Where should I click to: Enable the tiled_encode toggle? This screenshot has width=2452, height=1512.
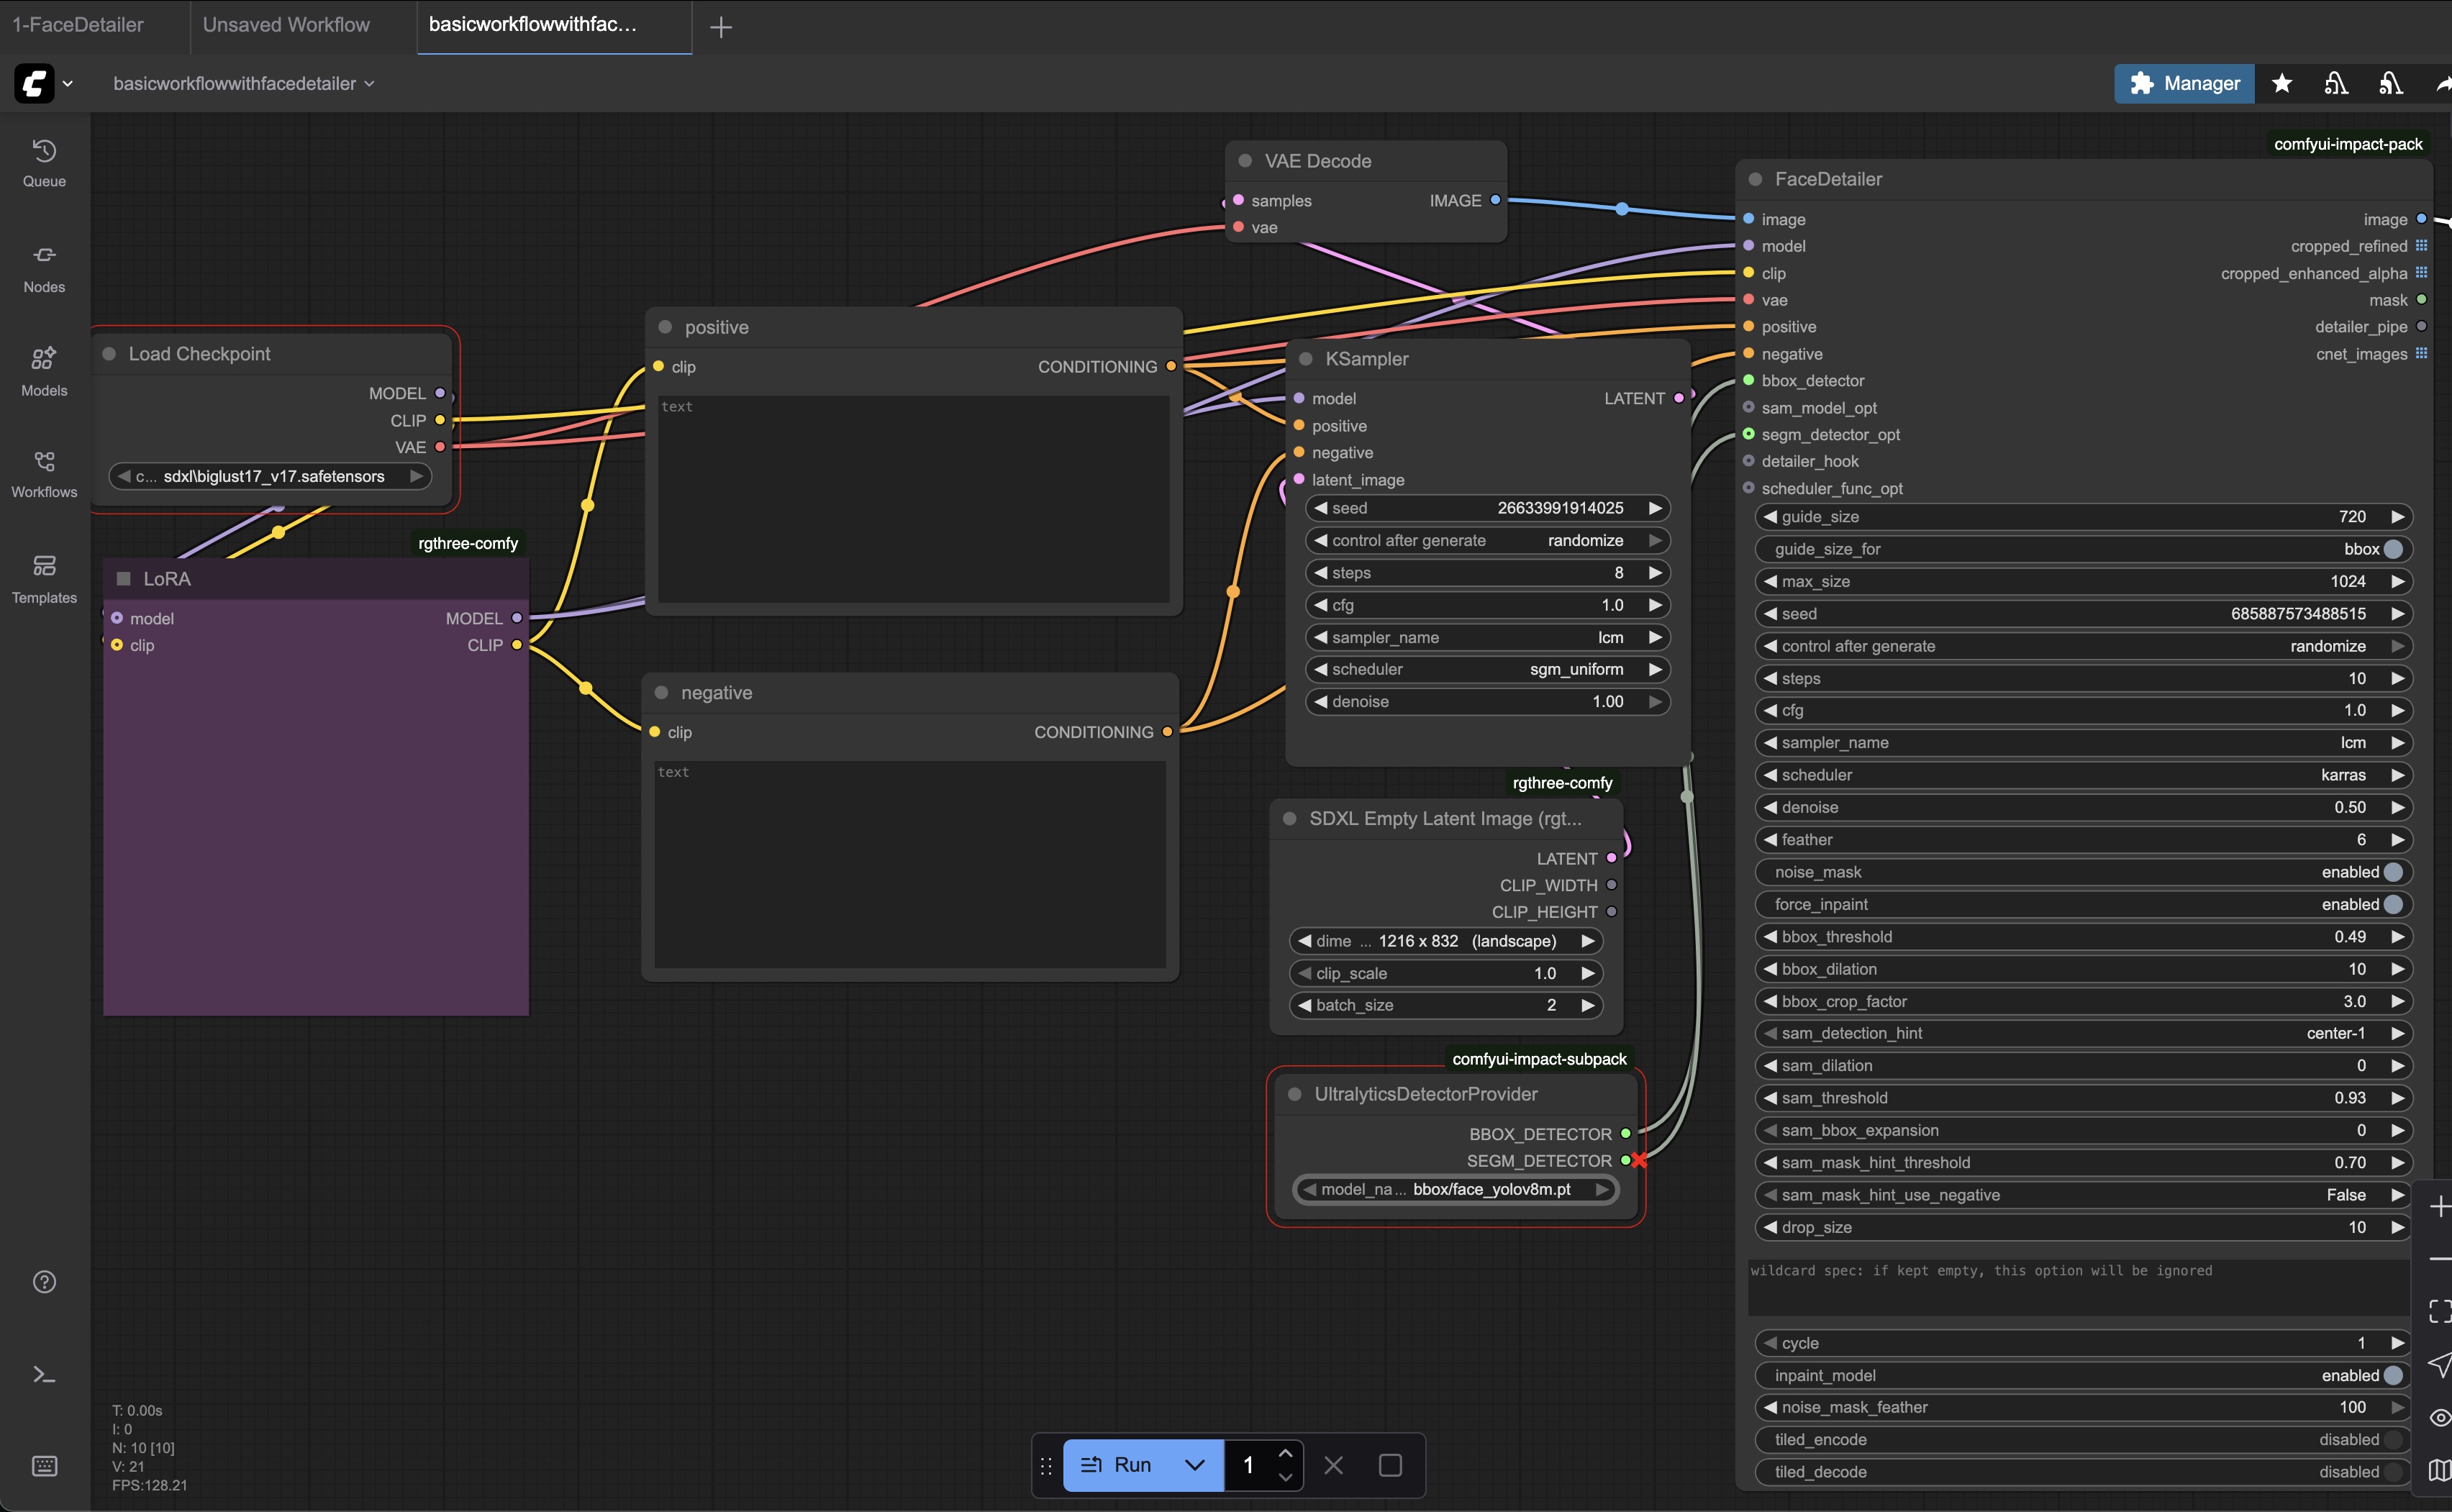point(2392,1440)
